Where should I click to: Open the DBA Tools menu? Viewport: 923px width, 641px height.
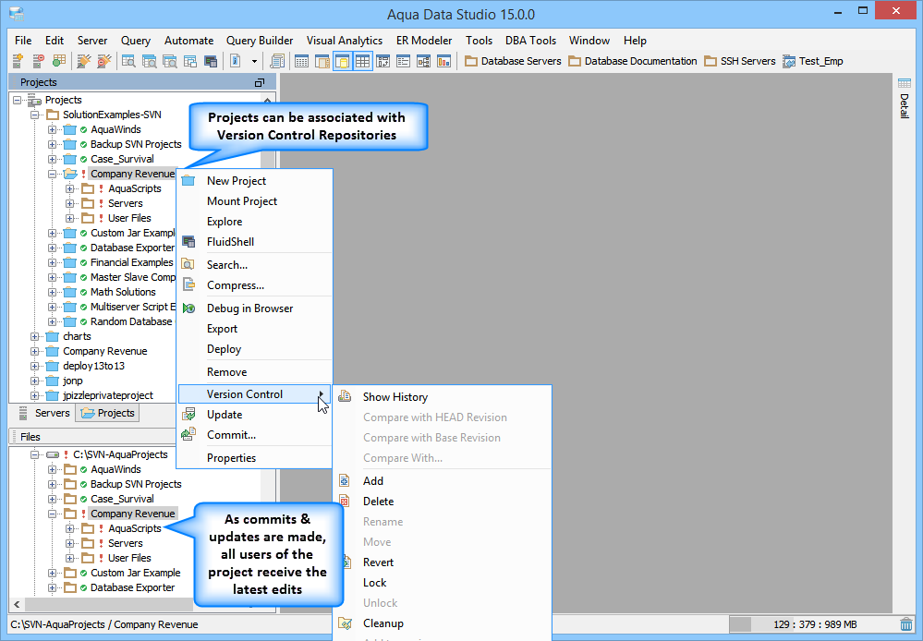(x=530, y=41)
